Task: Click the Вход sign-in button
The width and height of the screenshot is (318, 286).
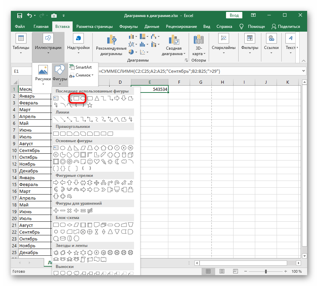Action: pos(234,15)
